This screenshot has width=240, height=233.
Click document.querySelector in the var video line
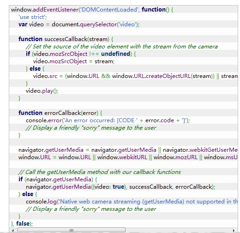click(84, 24)
